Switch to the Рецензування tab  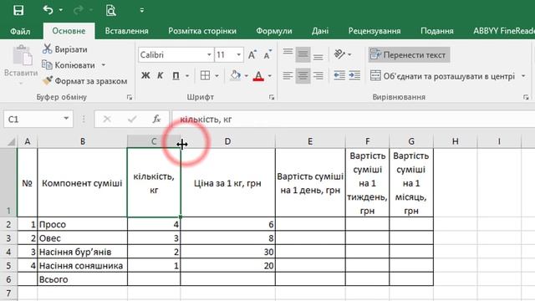pyautogui.click(x=374, y=31)
